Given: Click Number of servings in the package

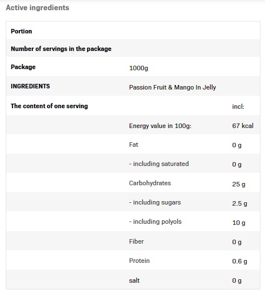Looking at the screenshot, I should coord(61,49).
